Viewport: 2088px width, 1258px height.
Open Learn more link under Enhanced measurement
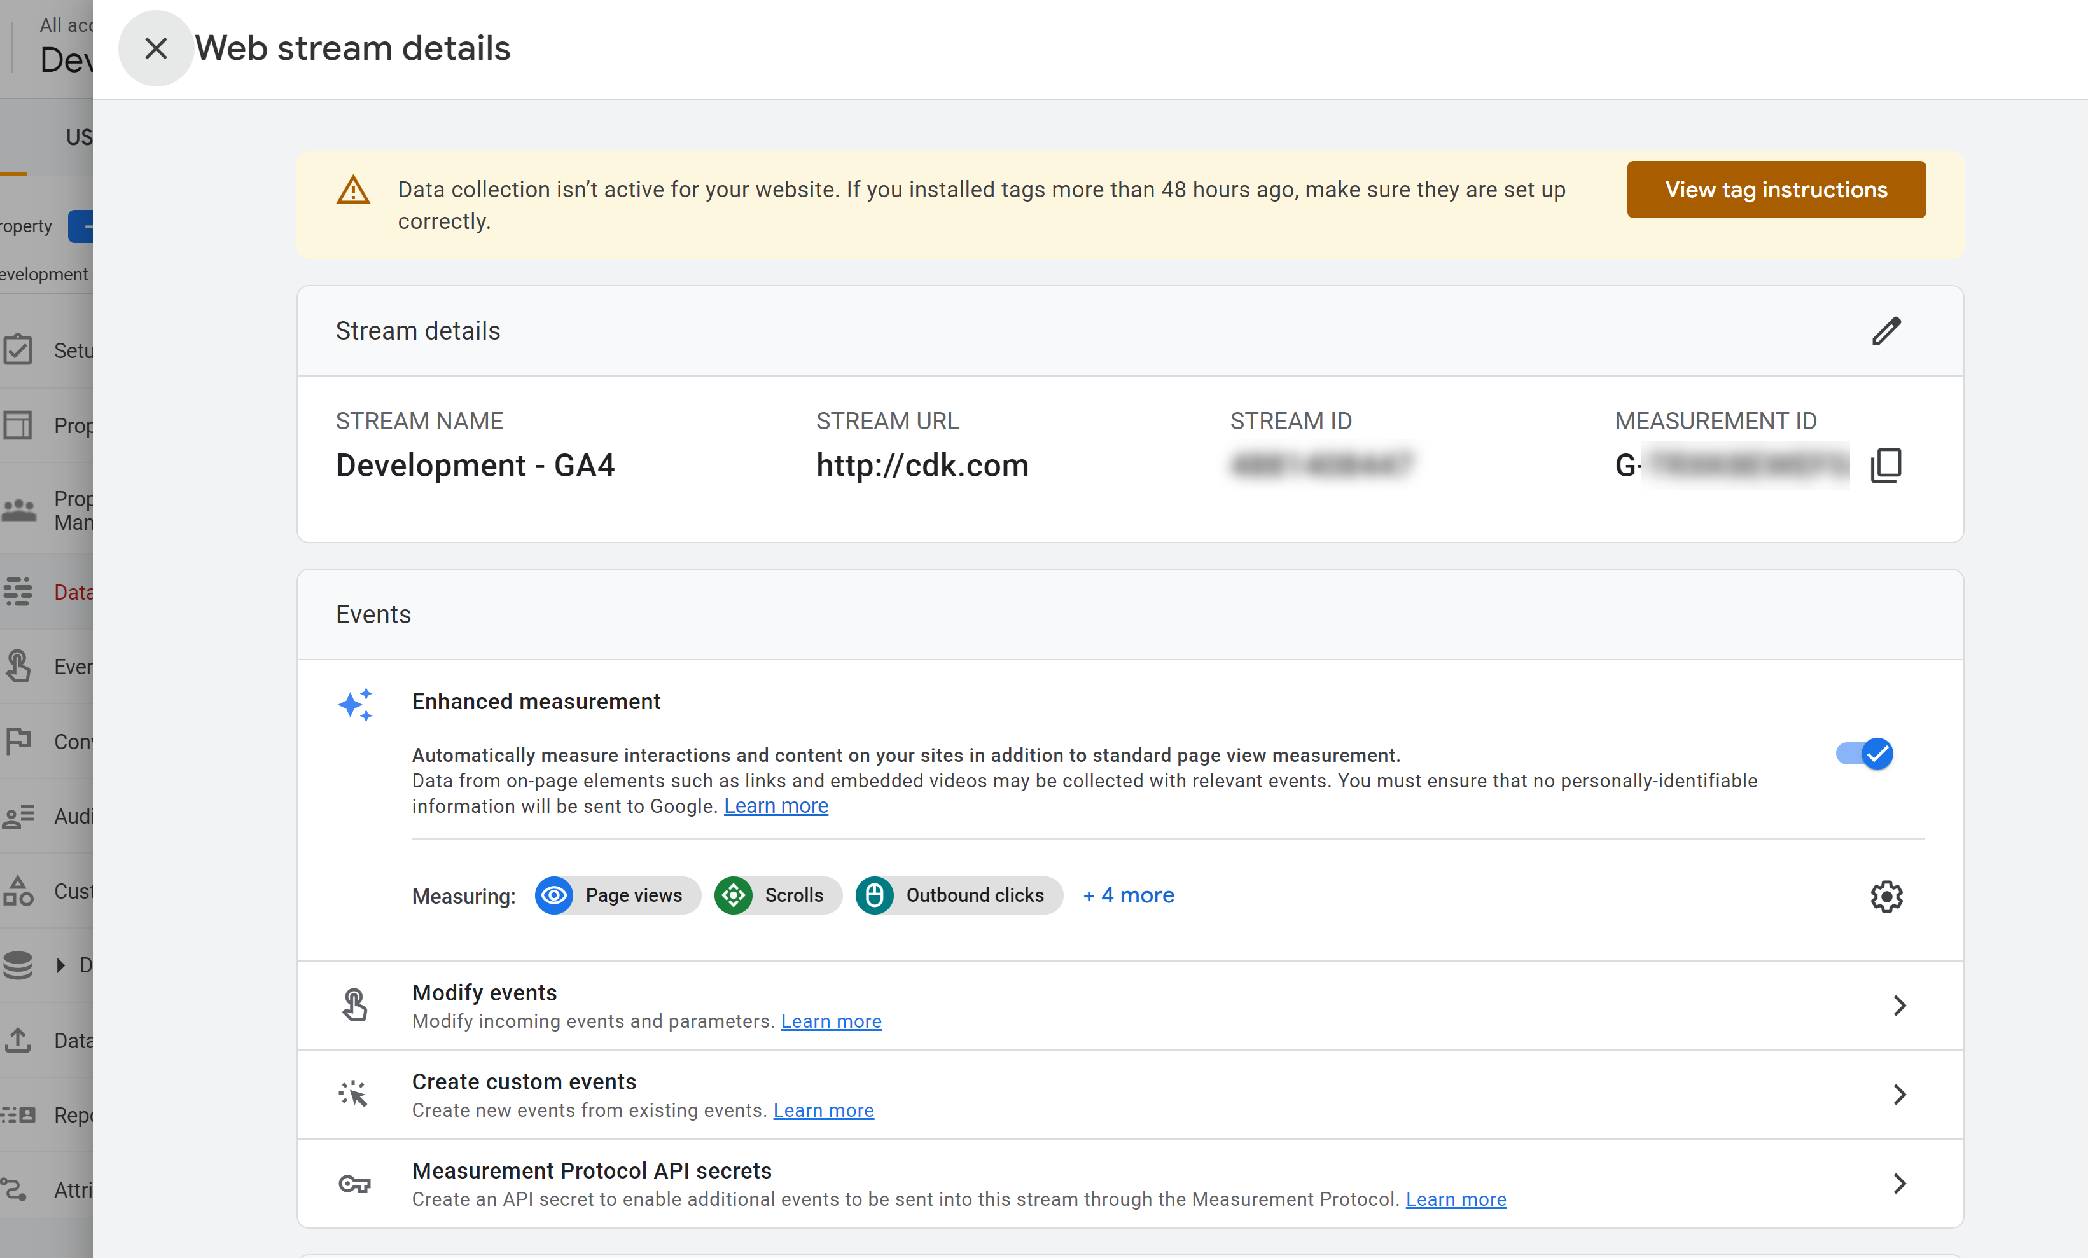tap(776, 806)
